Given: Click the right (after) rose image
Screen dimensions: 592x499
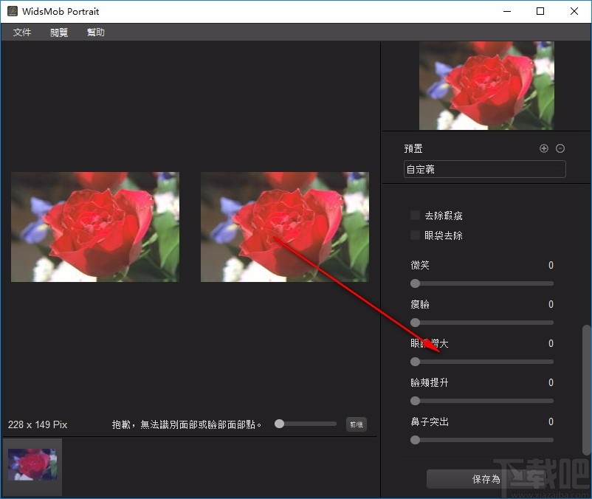Looking at the screenshot, I should tap(285, 227).
